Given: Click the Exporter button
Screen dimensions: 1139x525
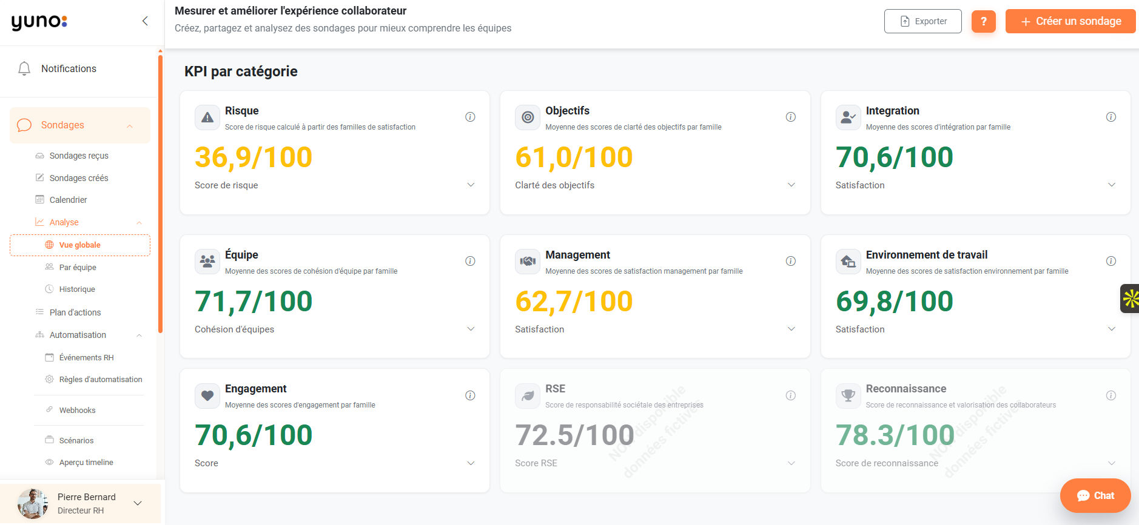Looking at the screenshot, I should click(x=923, y=21).
